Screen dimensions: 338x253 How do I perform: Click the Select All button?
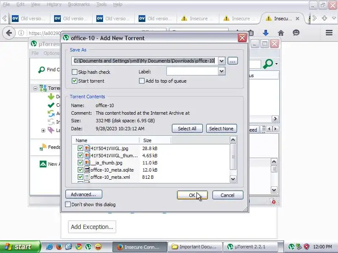[187, 129]
